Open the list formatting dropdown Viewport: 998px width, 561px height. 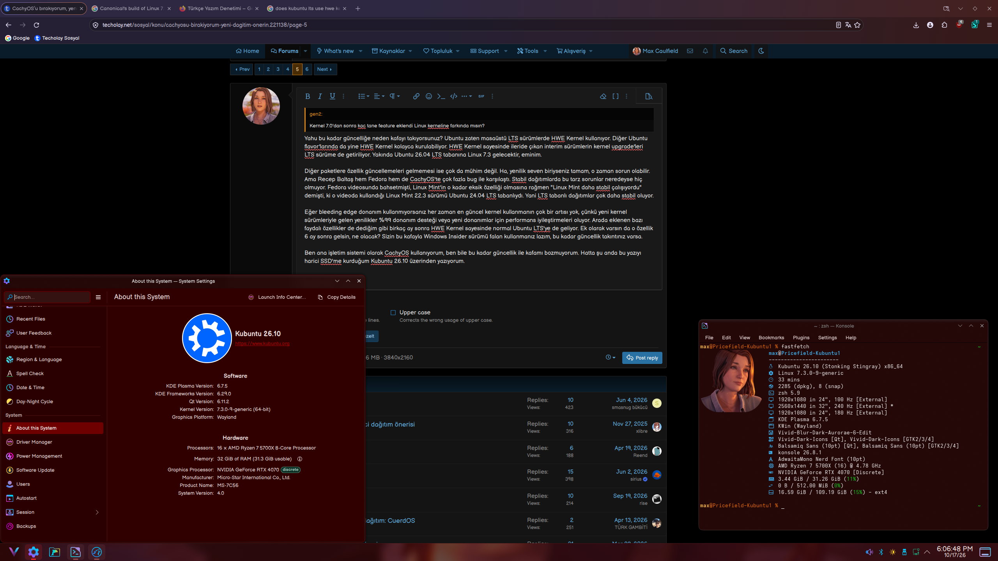click(363, 96)
